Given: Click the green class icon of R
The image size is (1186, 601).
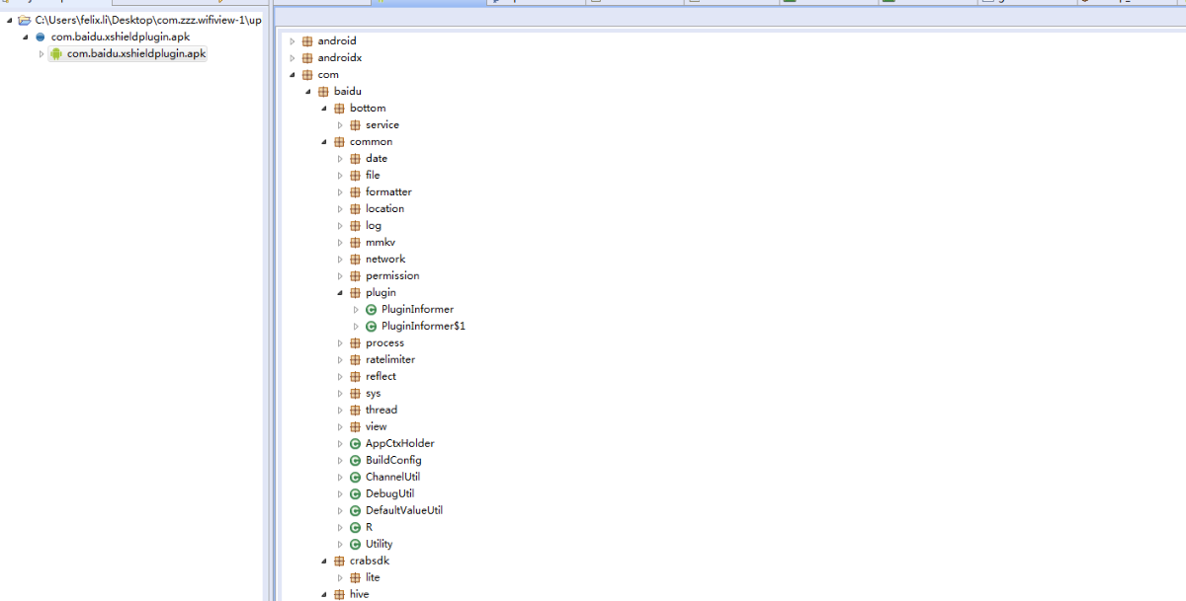Looking at the screenshot, I should click(355, 528).
